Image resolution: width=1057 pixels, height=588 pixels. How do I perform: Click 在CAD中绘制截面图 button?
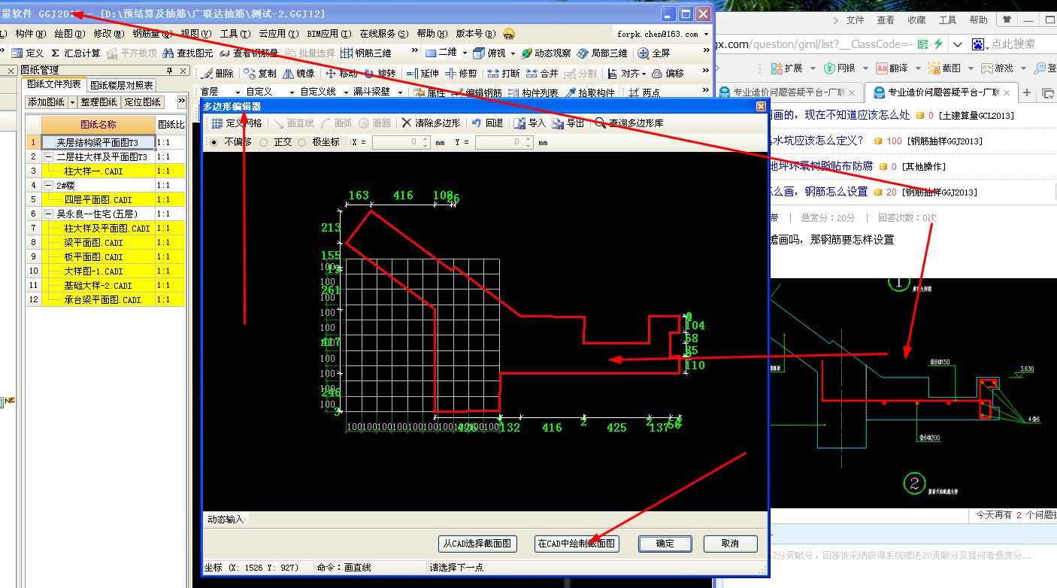(x=577, y=544)
